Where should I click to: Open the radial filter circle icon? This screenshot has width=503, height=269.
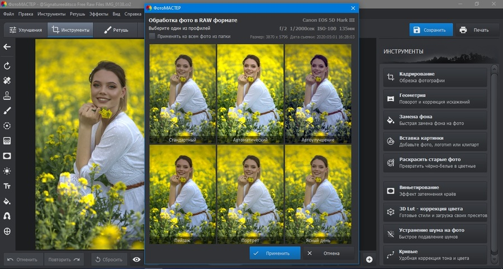coord(7,126)
